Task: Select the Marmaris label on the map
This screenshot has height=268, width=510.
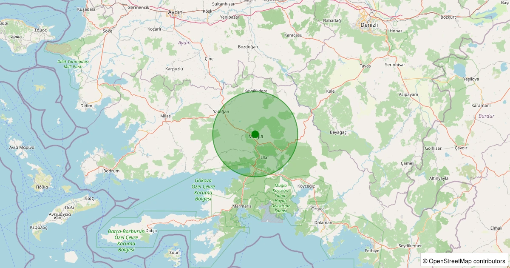Action: tap(242, 206)
